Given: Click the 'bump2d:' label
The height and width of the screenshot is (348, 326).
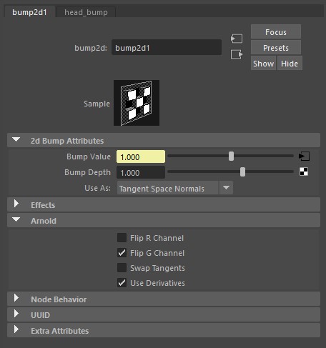Looking at the screenshot, I should tap(91, 48).
